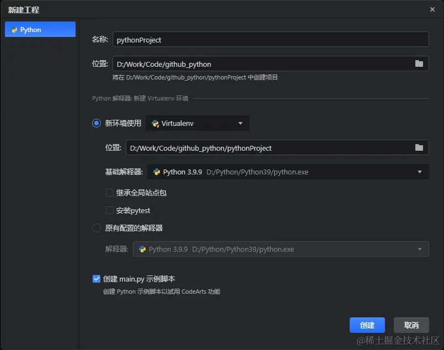Click the CodeArts sample script description text
This screenshot has height=350, width=444.
[162, 291]
